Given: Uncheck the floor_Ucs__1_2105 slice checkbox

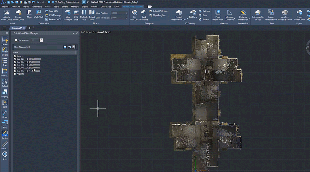Looking at the screenshot, I should 14,68.
